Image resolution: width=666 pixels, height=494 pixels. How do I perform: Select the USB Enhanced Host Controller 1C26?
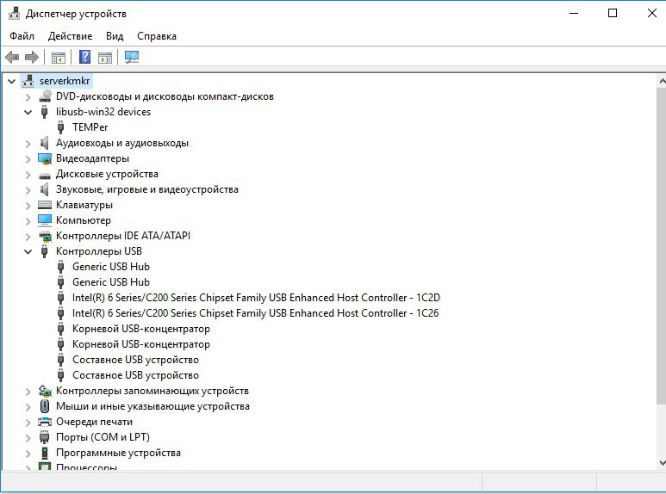click(x=255, y=313)
